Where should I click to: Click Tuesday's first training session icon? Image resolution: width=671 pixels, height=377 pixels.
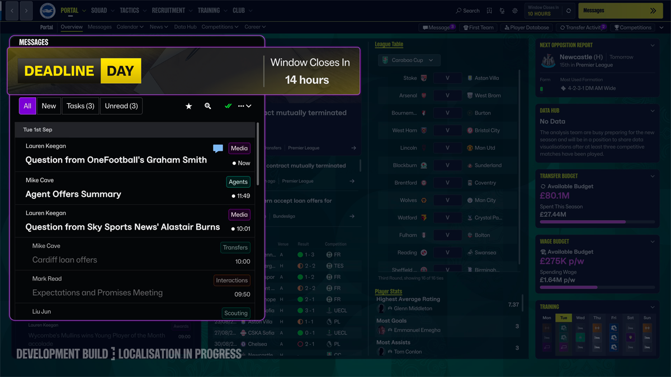(564, 328)
